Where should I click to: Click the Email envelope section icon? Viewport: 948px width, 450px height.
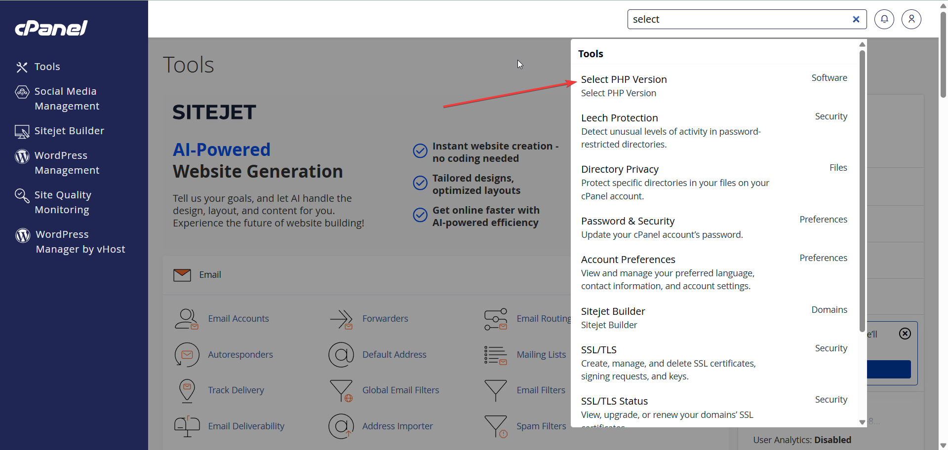pos(182,275)
